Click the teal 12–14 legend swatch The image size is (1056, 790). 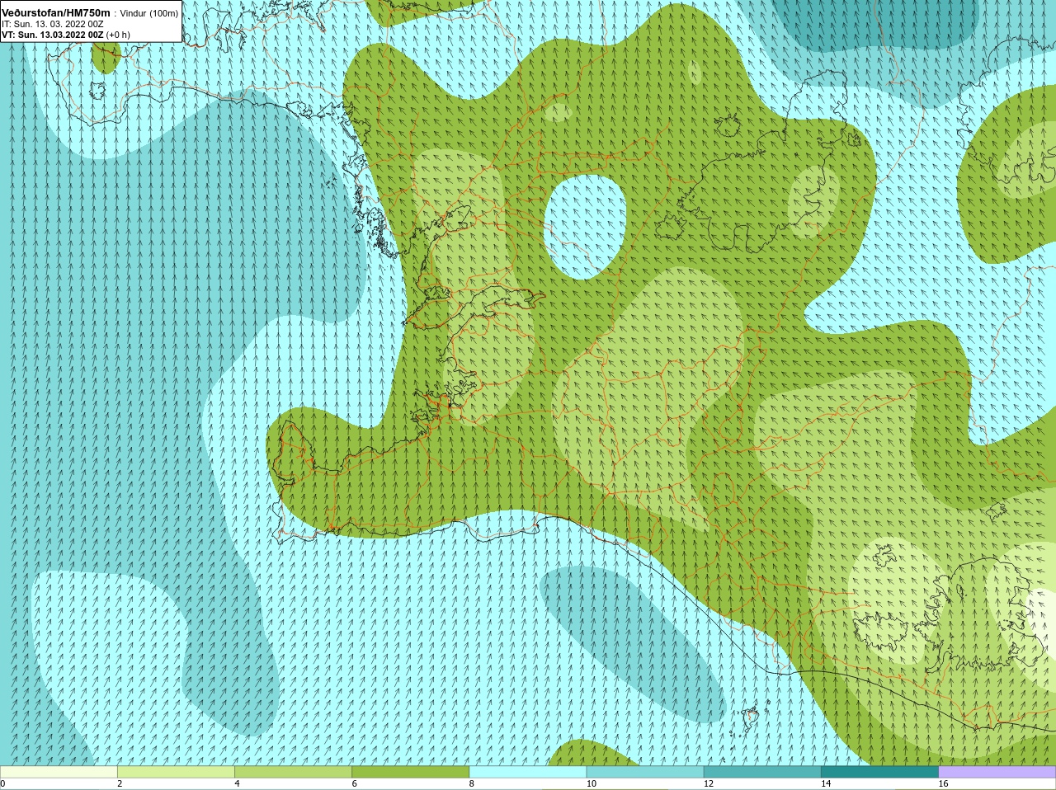click(762, 772)
